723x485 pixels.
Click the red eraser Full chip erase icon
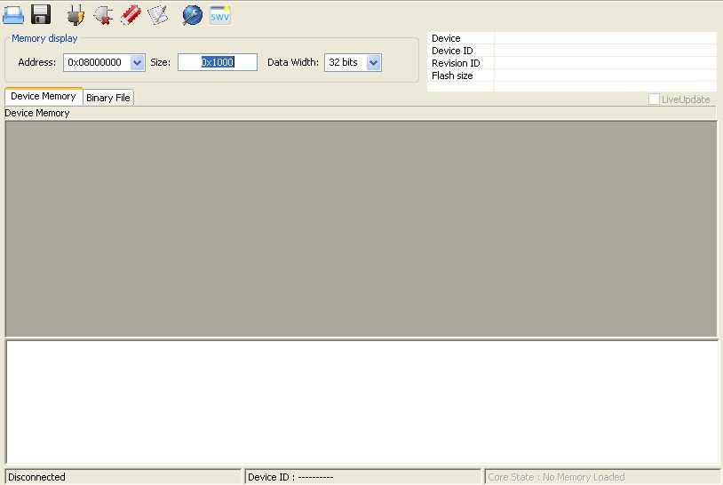pos(131,14)
